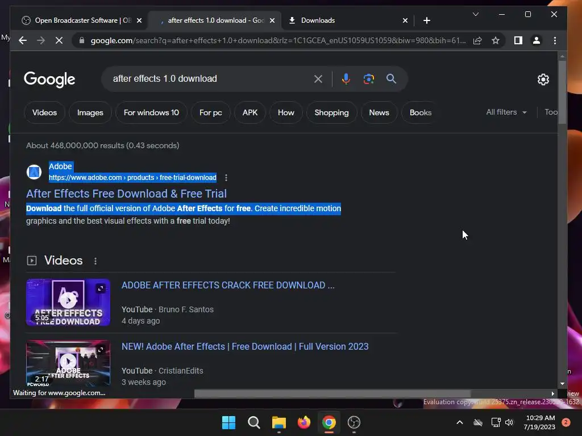Open ADOBE AFTER EFFECTS CRACK FREE DOWNLOAD video
582x436 pixels.
tap(228, 285)
